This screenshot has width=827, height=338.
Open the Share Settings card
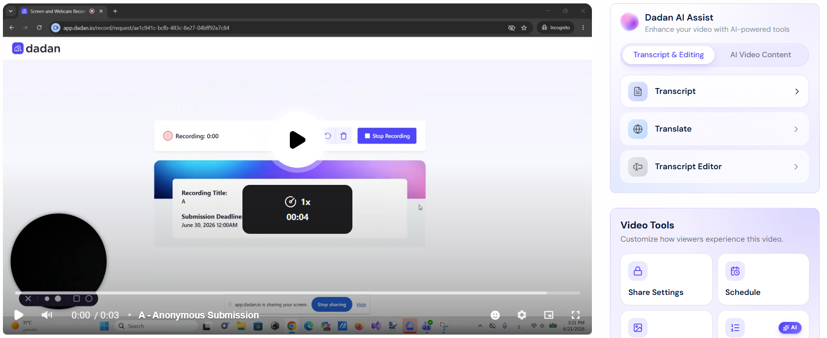(666, 279)
